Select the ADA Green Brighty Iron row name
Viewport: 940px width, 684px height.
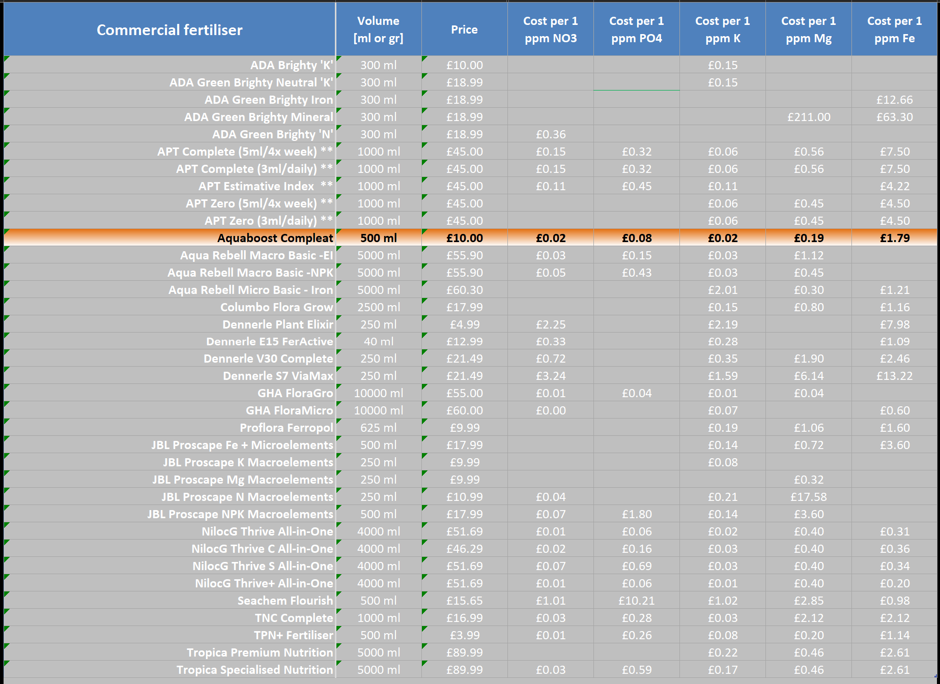click(x=169, y=100)
